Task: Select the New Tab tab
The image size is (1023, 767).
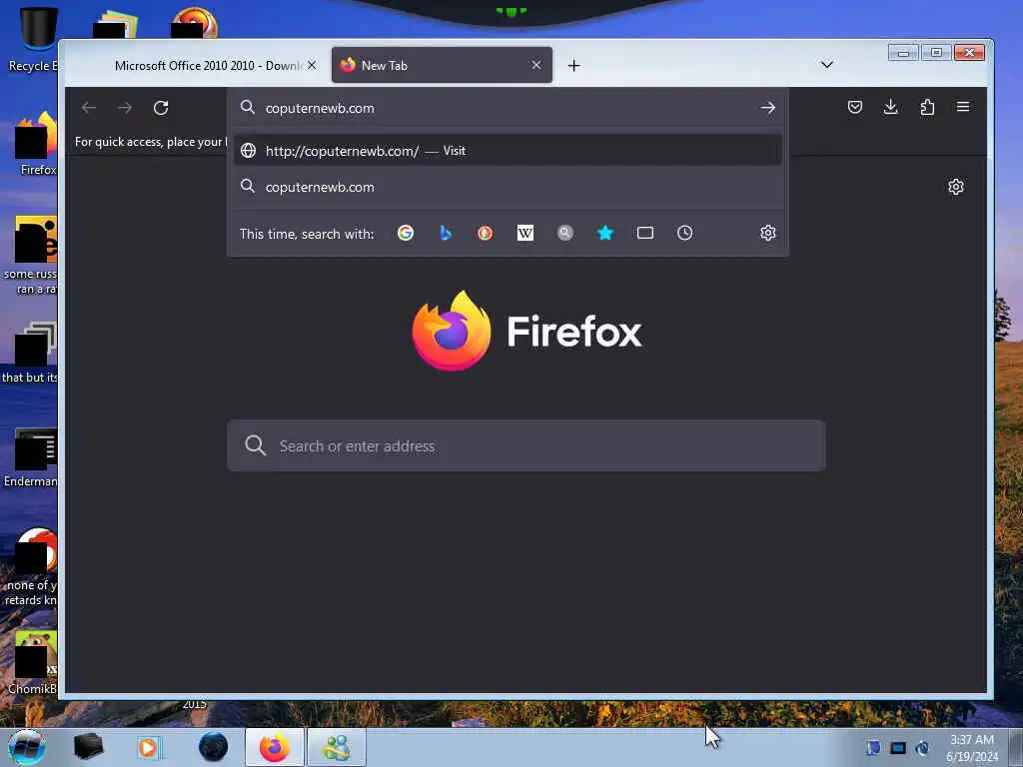Action: click(442, 65)
